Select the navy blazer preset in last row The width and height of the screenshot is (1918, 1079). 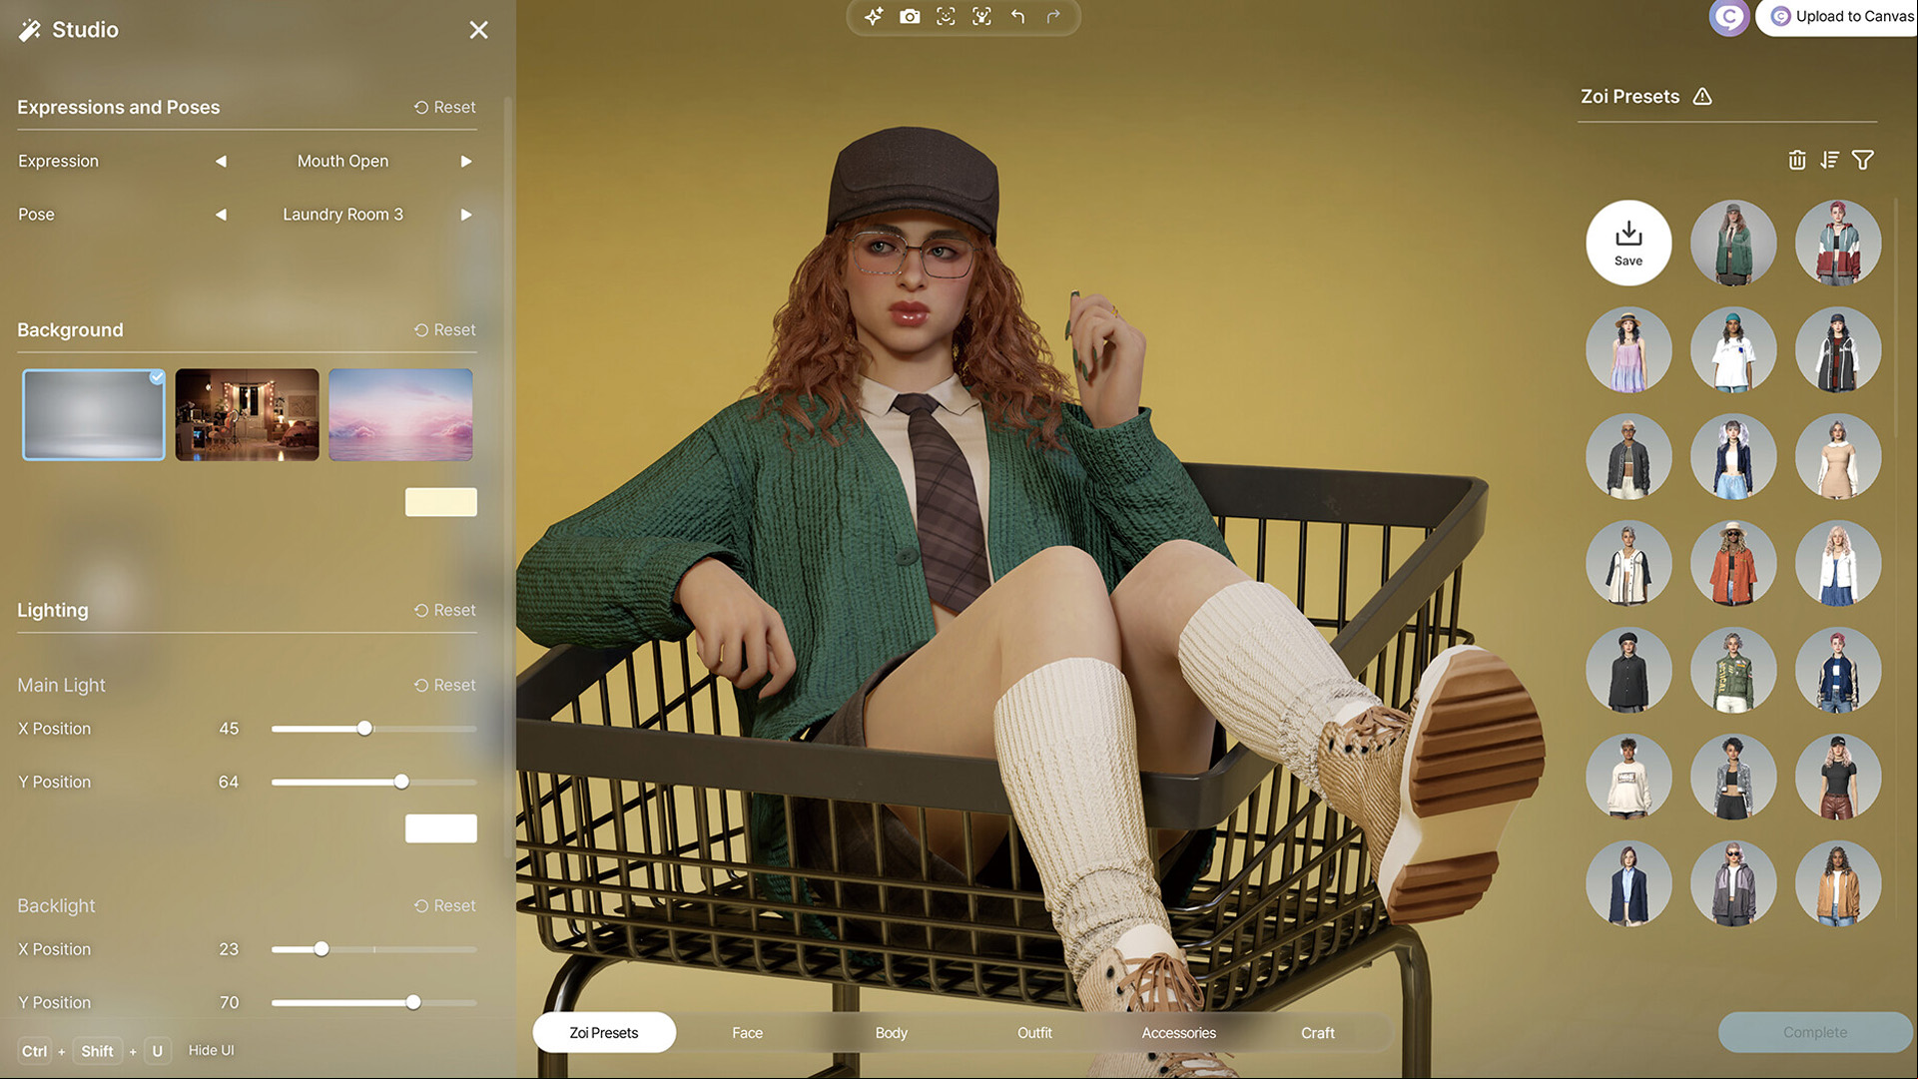tap(1628, 883)
